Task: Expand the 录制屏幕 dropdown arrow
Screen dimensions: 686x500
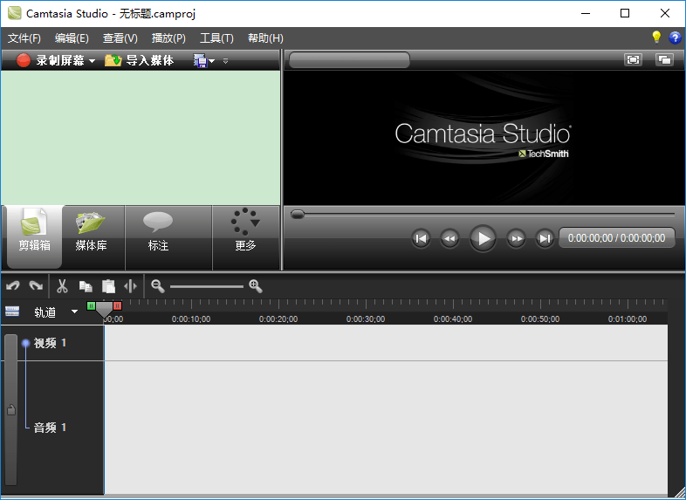Action: coord(92,61)
